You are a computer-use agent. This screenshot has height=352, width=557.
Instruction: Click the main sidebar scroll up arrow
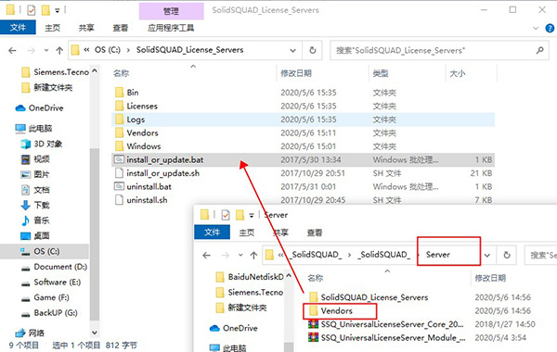[95, 71]
